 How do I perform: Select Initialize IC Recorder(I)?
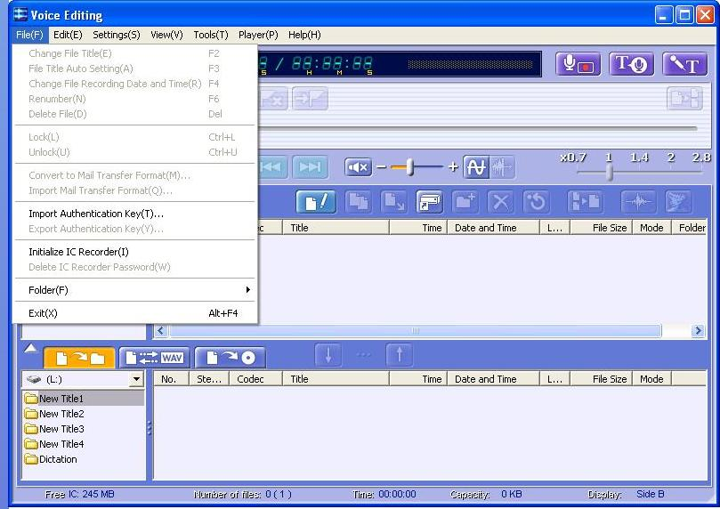(x=78, y=252)
